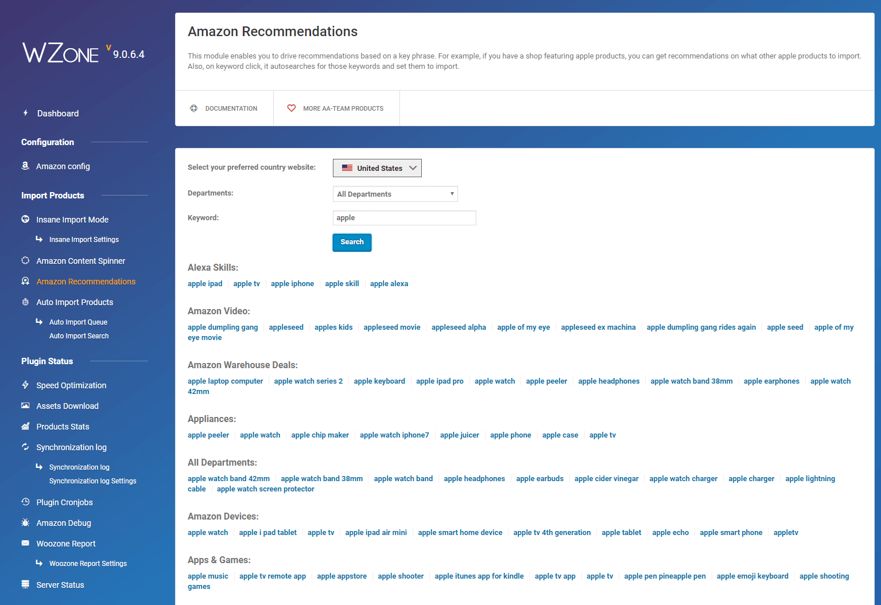Click 'apple watch series 2' keyword
Viewport: 881px width, 605px height.
308,381
